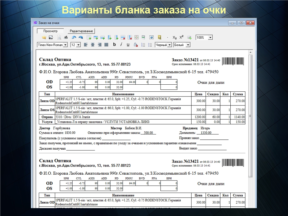288x216 pixels.
Task: Click the redo arrow icon
Action: click(x=81, y=37)
